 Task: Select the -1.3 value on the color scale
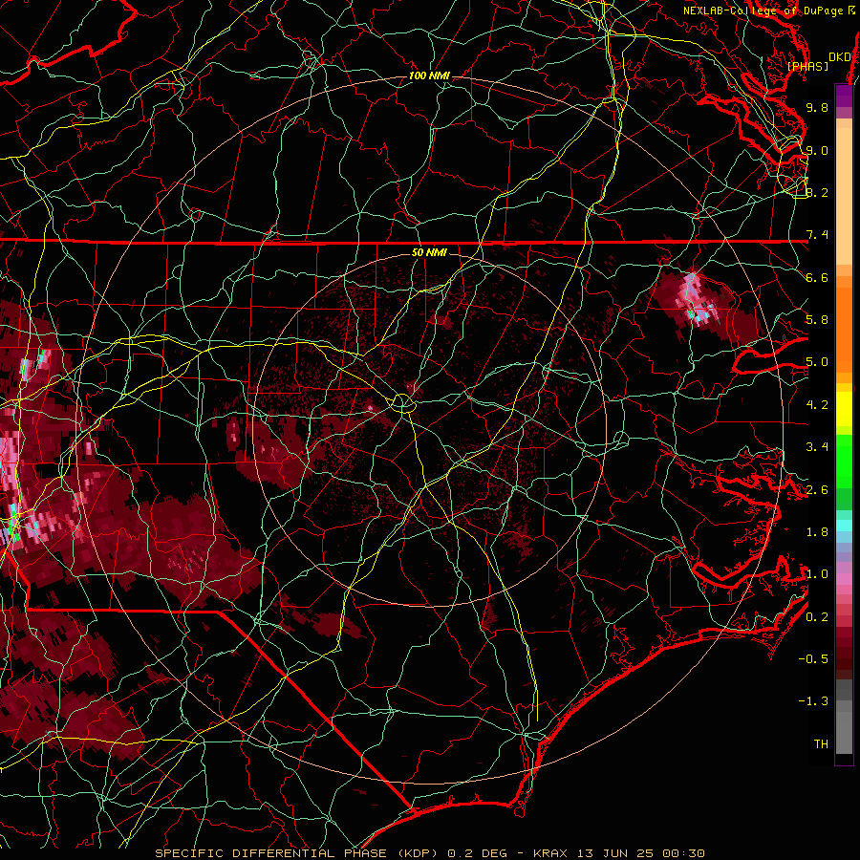click(813, 701)
